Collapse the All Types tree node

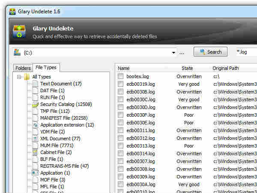[x=19, y=77]
